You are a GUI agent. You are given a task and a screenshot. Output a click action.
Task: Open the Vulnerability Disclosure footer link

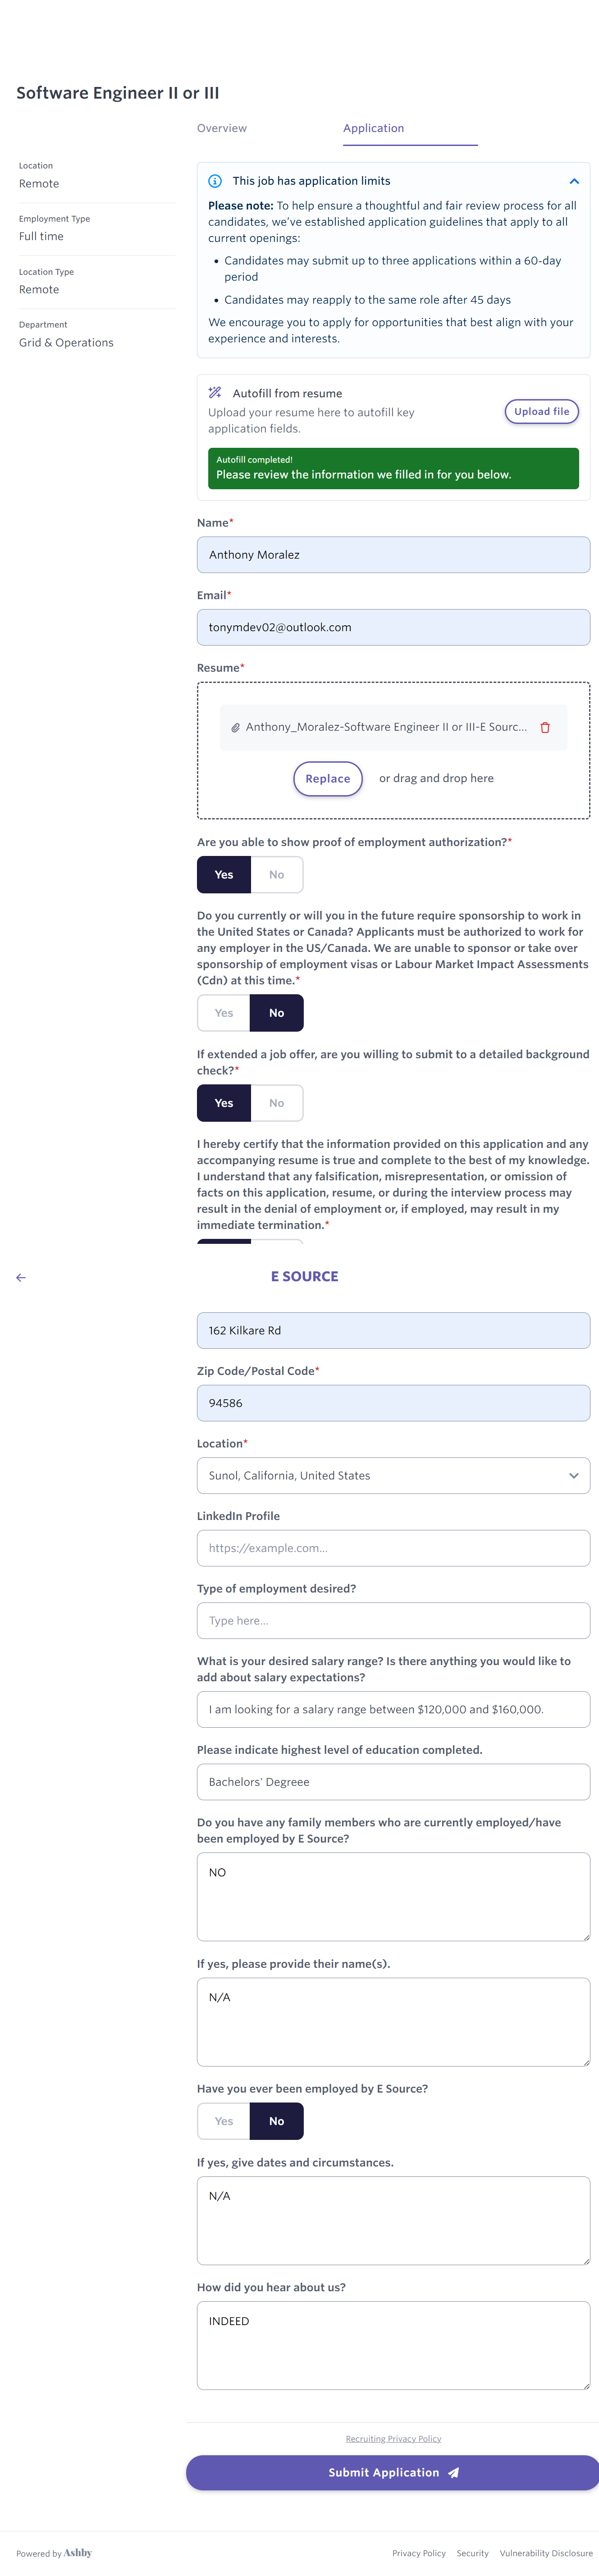tap(546, 2553)
